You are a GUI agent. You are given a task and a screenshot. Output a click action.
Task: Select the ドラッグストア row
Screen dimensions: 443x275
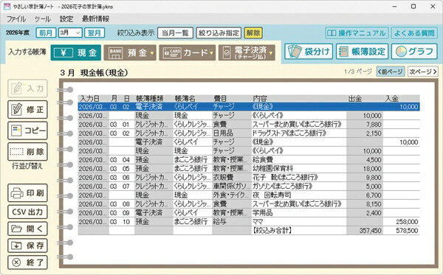point(249,133)
